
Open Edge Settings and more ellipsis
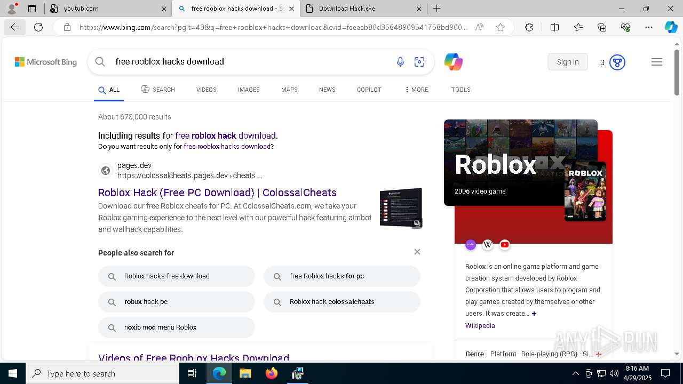click(649, 27)
